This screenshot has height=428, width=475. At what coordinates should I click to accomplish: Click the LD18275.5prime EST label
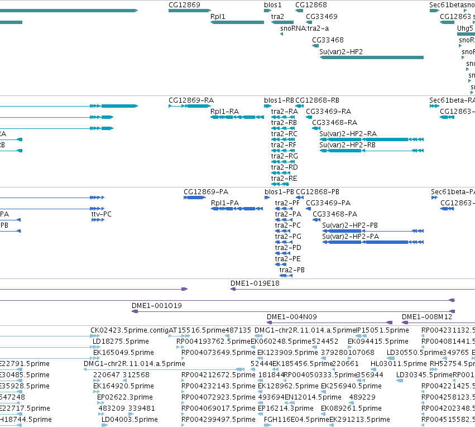pyautogui.click(x=121, y=342)
